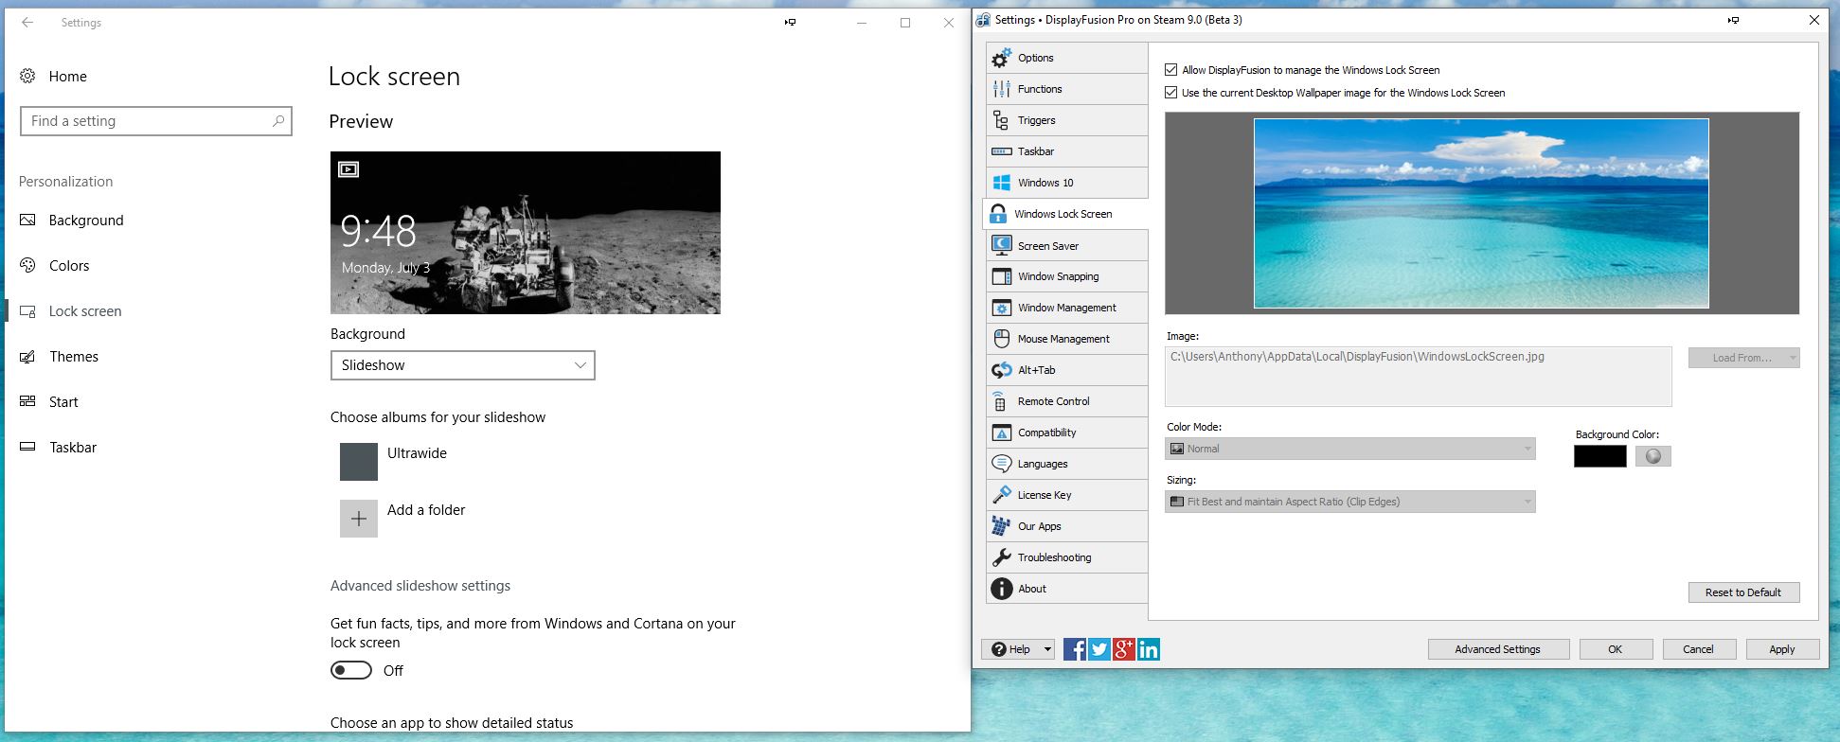
Task: Click the Home gear icon
Action: point(28,77)
